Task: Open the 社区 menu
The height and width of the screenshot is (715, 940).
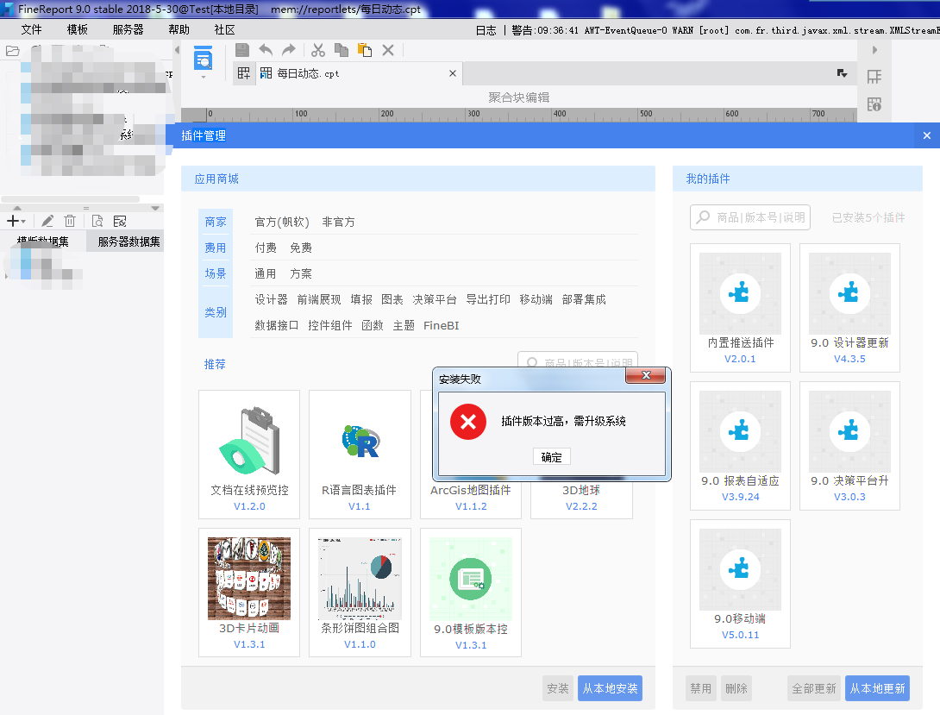Action: pos(225,29)
